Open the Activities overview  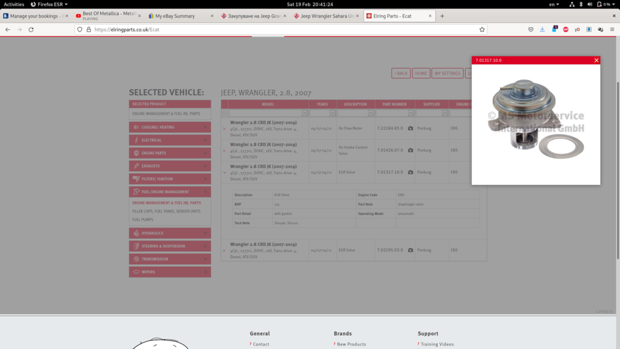click(x=14, y=4)
